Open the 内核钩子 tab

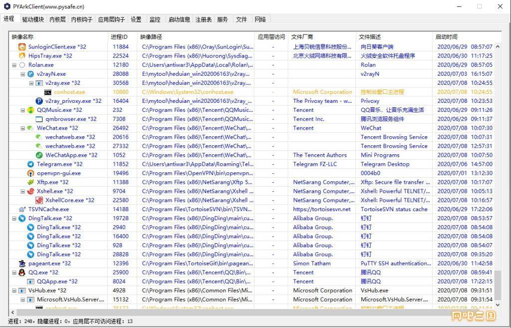coord(81,19)
